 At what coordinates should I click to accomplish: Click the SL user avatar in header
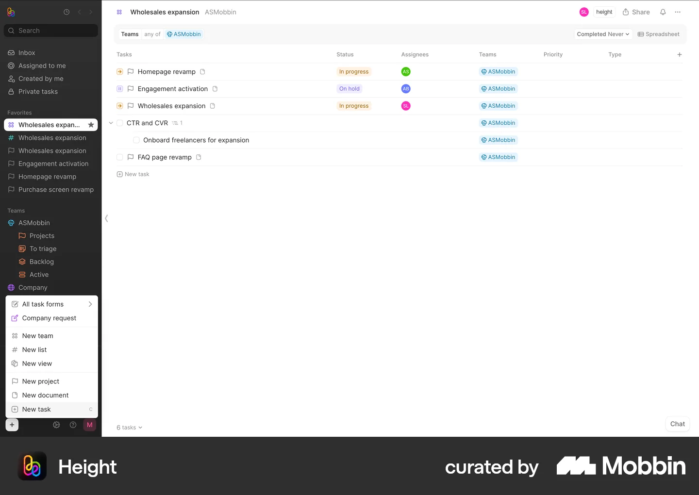(x=584, y=12)
